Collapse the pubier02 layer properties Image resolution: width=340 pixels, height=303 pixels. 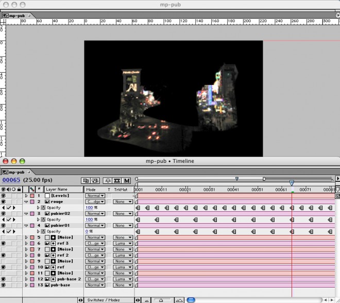click(x=26, y=214)
